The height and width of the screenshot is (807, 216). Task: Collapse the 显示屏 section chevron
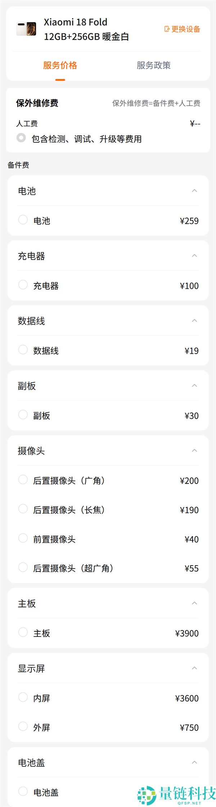click(x=194, y=668)
